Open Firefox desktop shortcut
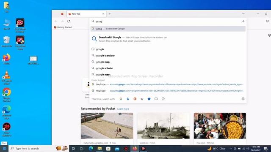Image resolution: width=271 pixels, height=152 pixels. [x=7, y=59]
